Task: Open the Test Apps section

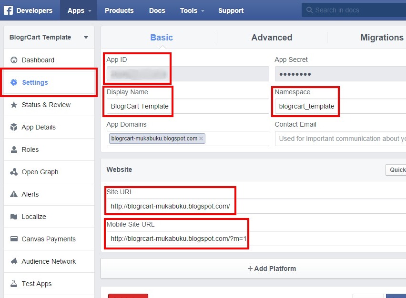Action: click(49, 284)
